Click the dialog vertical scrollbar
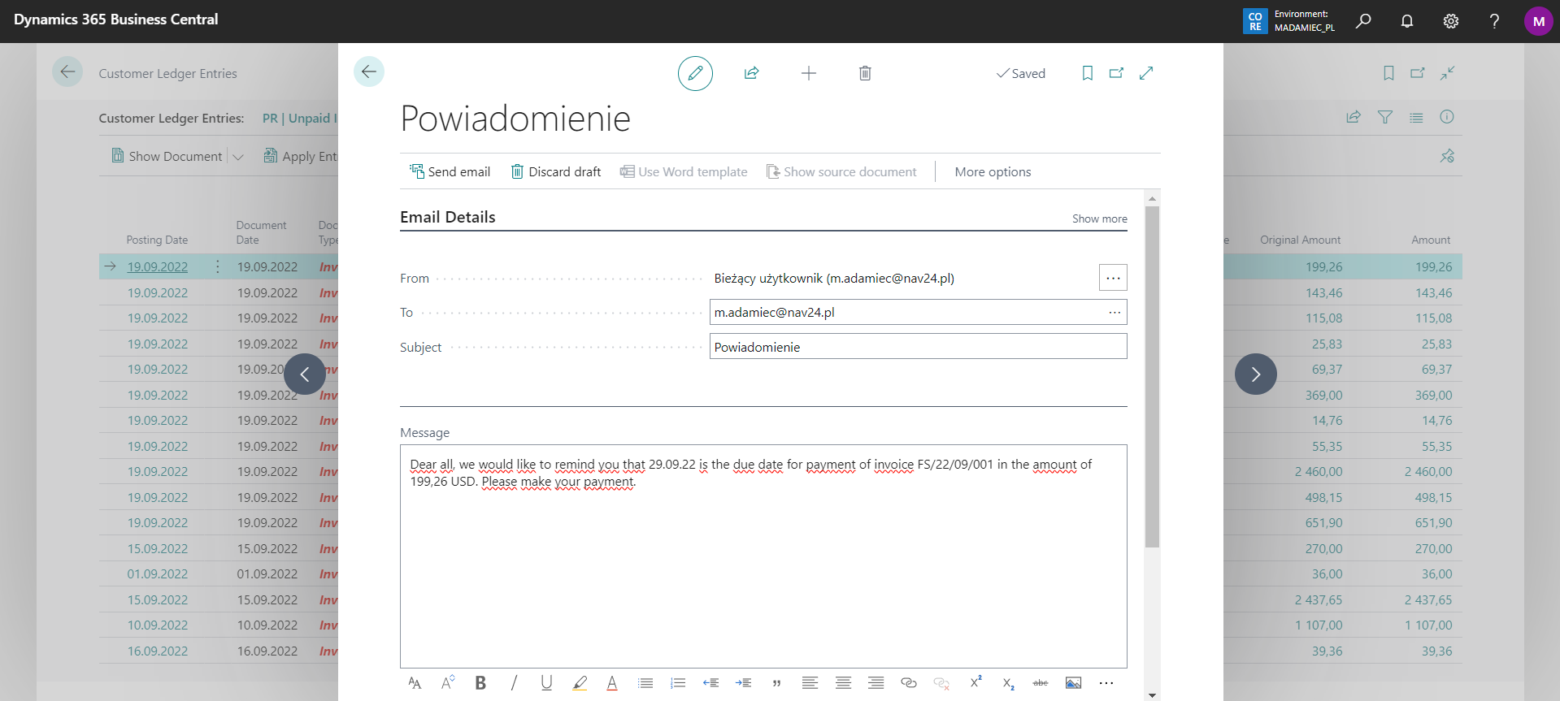 [1152, 377]
